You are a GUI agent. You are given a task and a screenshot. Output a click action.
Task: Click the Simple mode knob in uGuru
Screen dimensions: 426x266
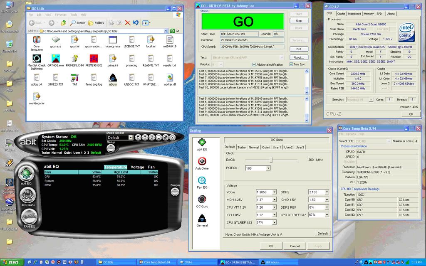(175, 192)
